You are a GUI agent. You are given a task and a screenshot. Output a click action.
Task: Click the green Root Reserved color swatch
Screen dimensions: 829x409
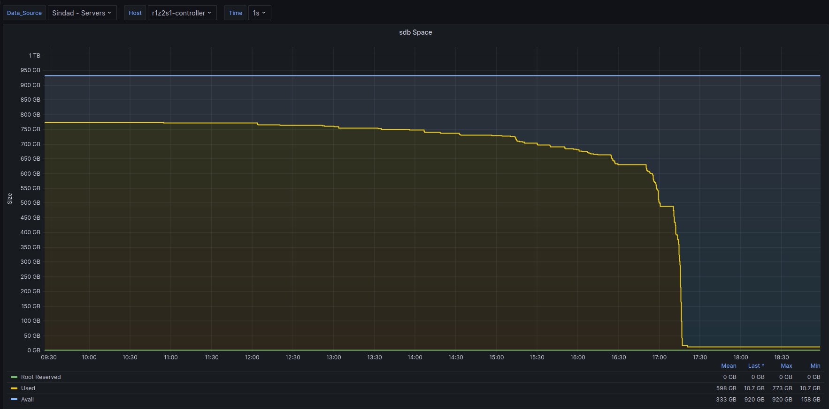pyautogui.click(x=14, y=377)
